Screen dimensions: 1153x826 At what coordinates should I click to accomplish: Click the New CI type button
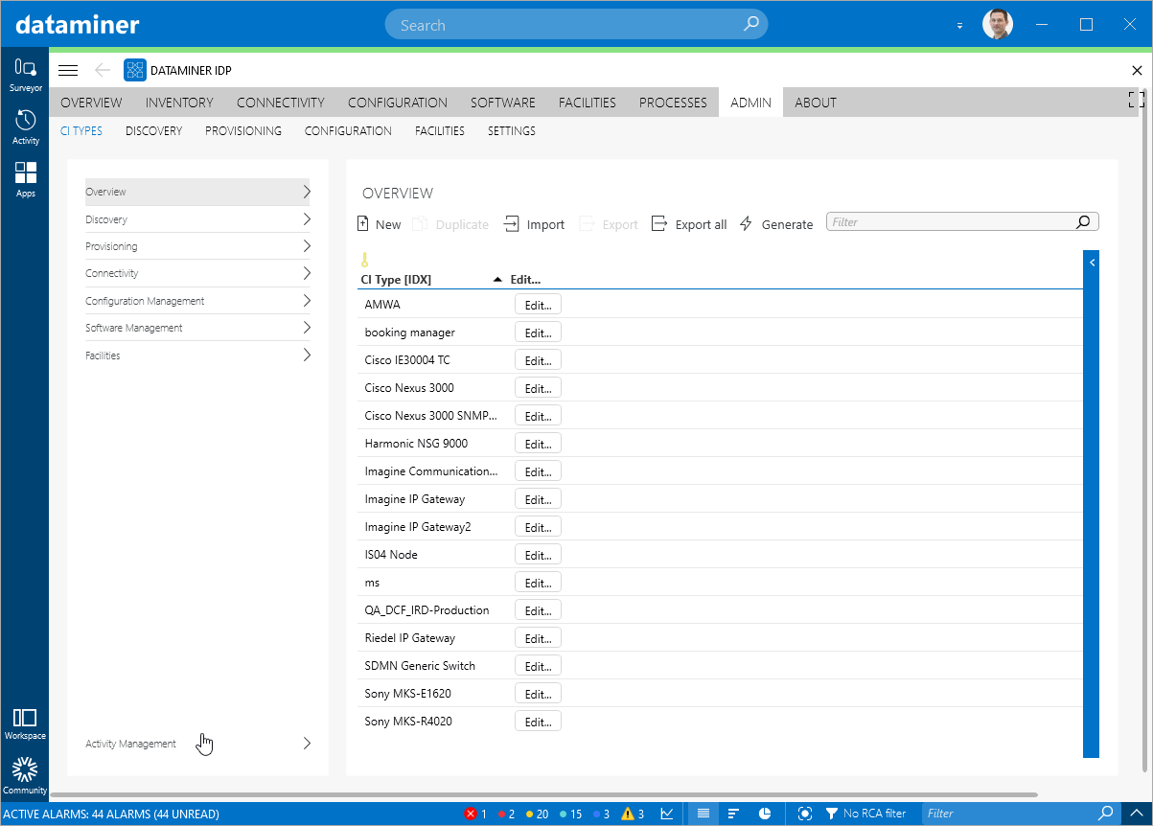coord(379,224)
